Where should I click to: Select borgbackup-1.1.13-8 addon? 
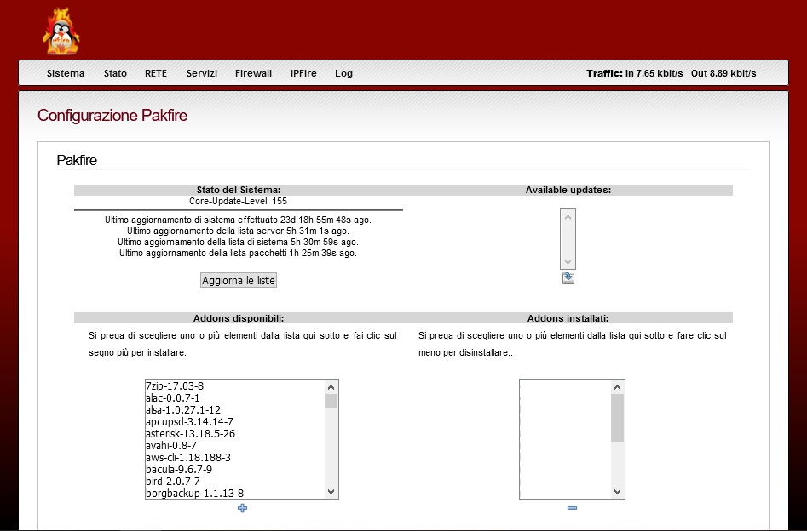[x=234, y=493]
